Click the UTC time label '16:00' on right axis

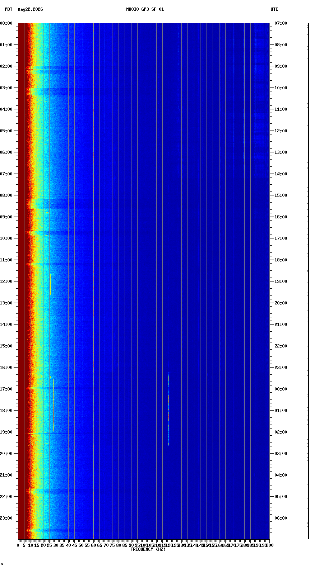(281, 217)
